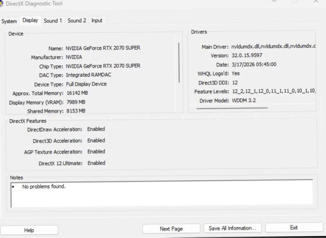Image resolution: width=326 pixels, height=238 pixels.
Task: Click the 'Feature Levels:' label
Action: (212, 92)
